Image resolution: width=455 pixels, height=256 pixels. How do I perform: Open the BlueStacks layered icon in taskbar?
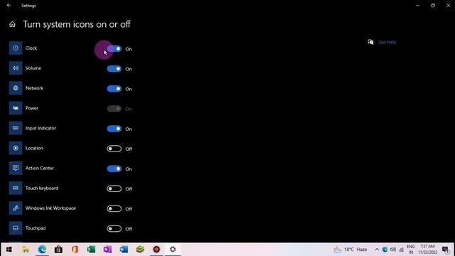(x=140, y=250)
